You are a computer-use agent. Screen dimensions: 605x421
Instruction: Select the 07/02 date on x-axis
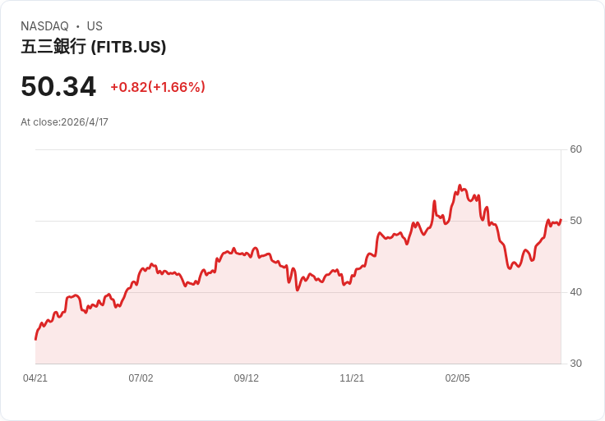[141, 378]
